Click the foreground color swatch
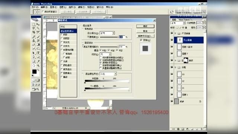238x134 pixels. [x=34, y=71]
